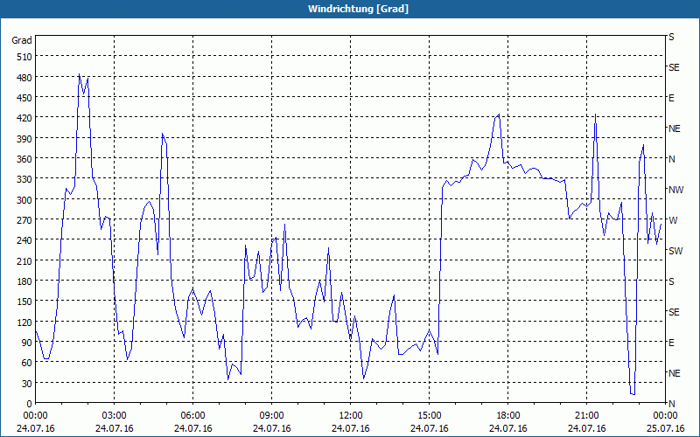Select the 240 degree axis label

point(24,240)
